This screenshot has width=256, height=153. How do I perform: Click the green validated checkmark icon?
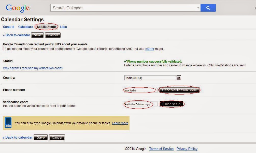125,61
